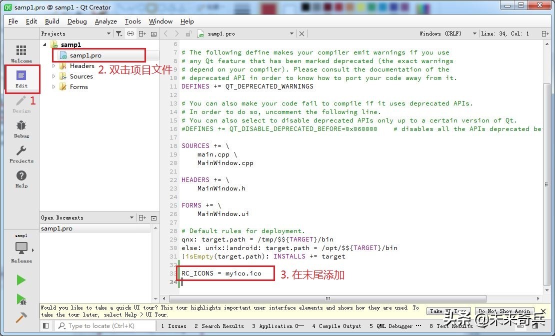The width and height of the screenshot is (555, 336).
Task: Run the project with green arrow
Action: [21, 280]
